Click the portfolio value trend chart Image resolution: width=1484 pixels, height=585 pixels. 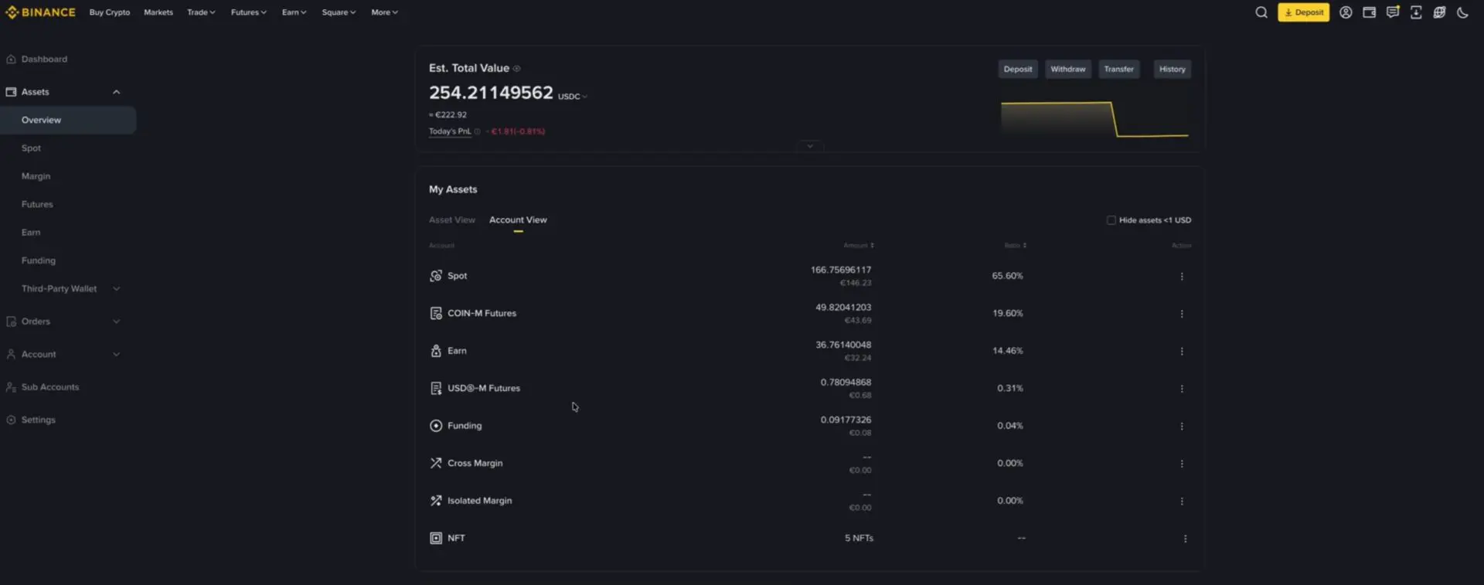(x=1094, y=119)
